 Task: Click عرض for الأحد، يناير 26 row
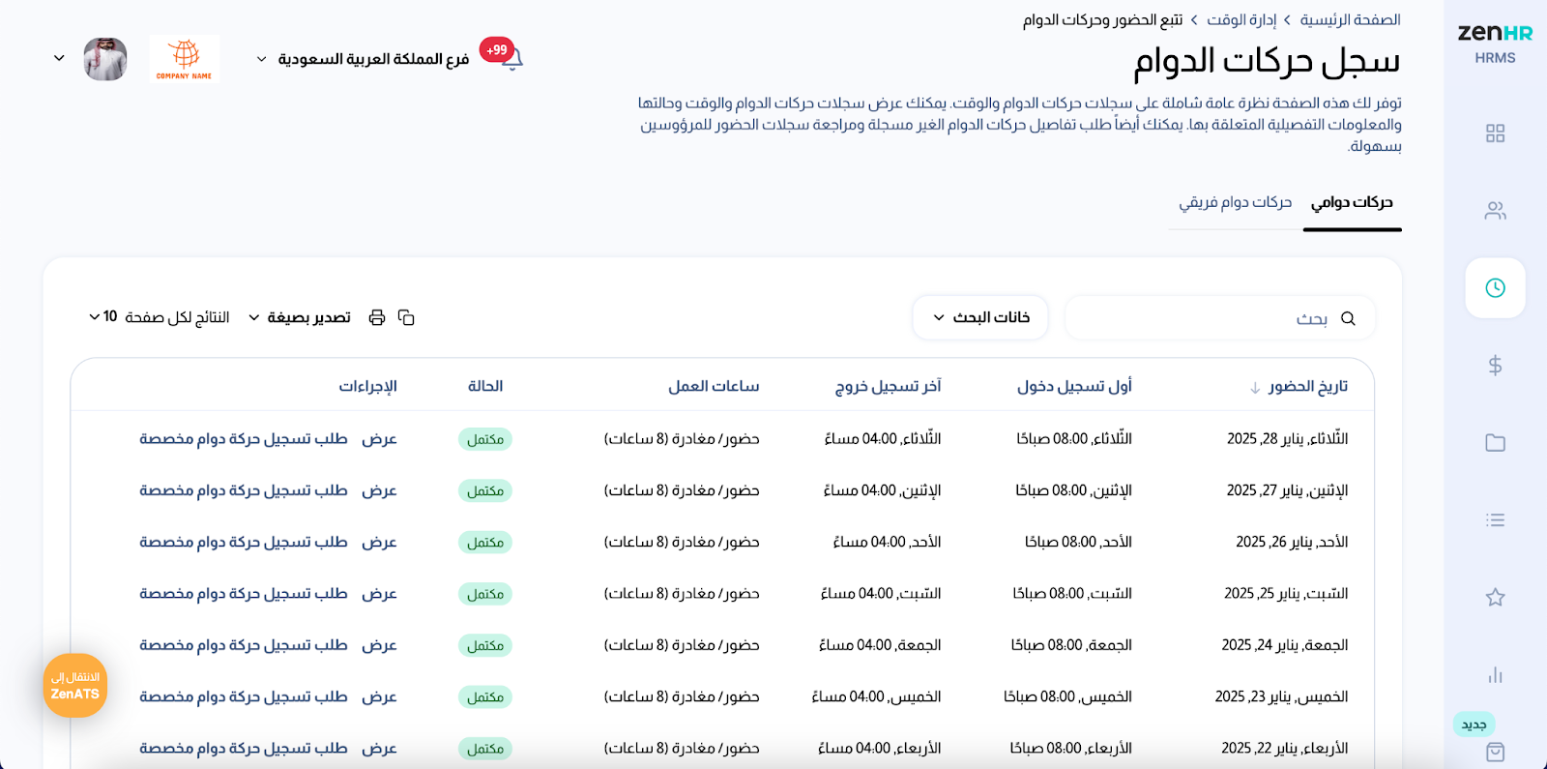click(379, 543)
